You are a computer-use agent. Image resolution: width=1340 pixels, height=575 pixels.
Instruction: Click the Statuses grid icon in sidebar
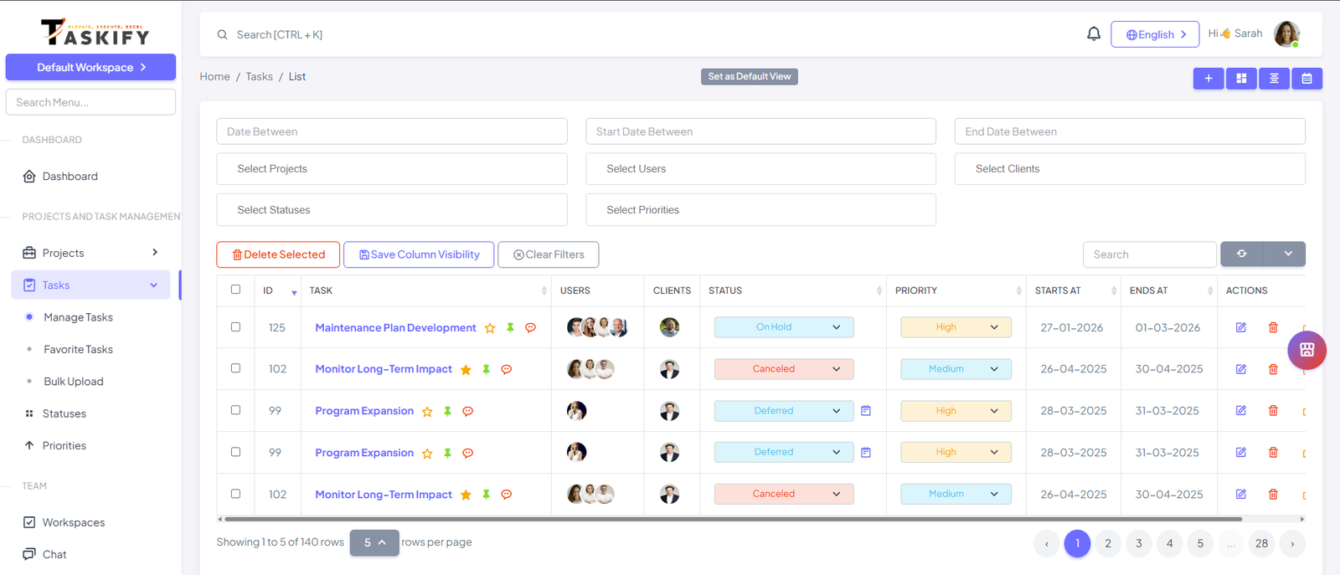click(29, 413)
